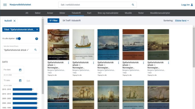The image size is (195, 109).
Task: Click the DATO section heading
Action: (5, 62)
